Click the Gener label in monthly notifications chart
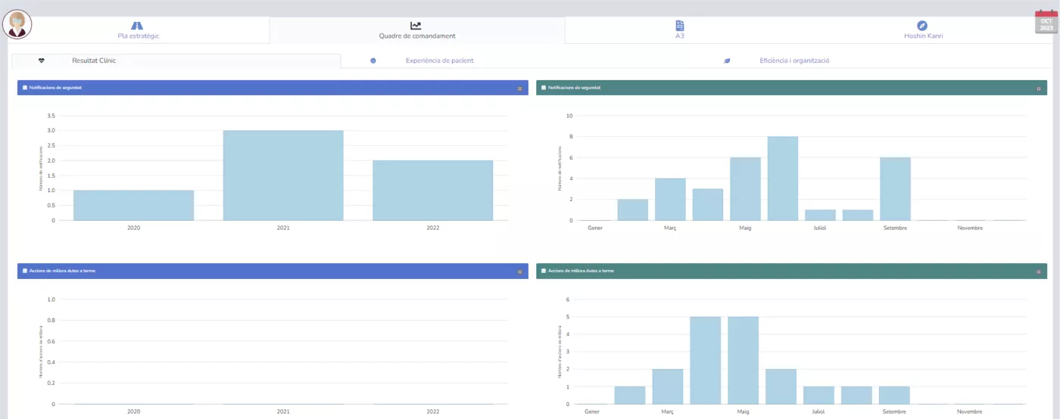This screenshot has height=419, width=1060. point(596,228)
